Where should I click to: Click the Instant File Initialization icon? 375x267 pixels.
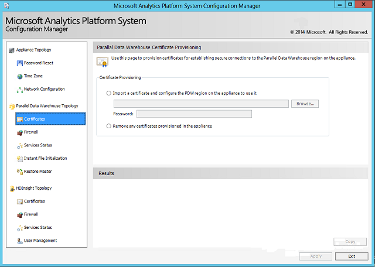(x=20, y=159)
